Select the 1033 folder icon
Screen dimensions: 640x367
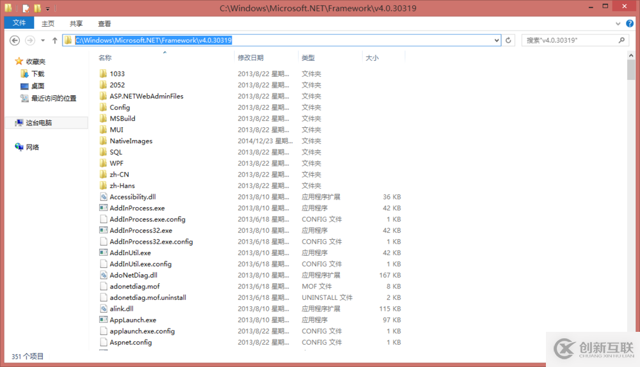click(x=103, y=74)
